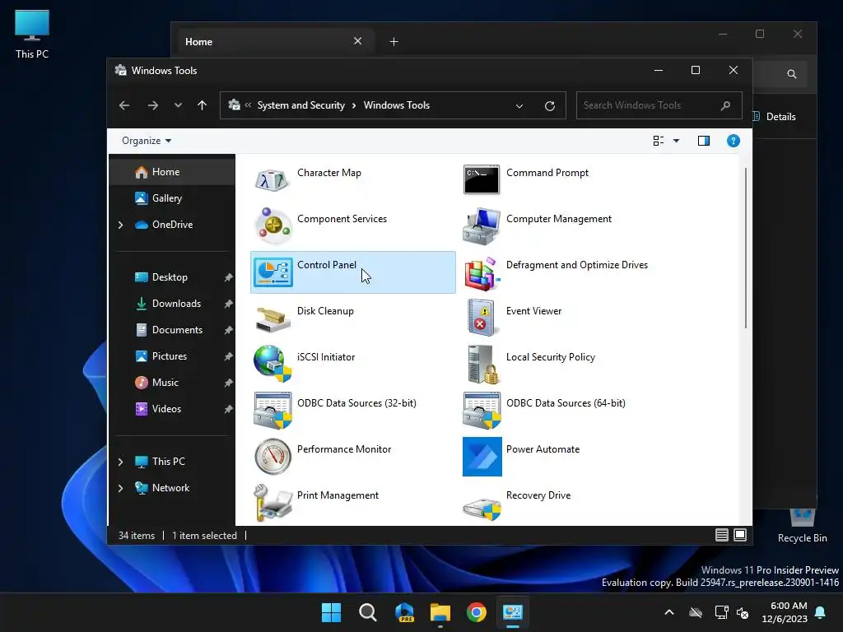Toggle the preview pane button

704,141
